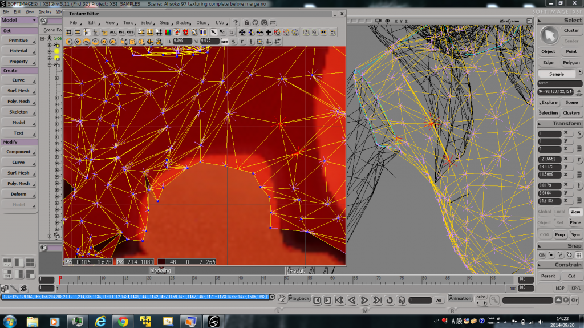
Task: Open the Texture Editor Snap menu
Action: [x=165, y=23]
